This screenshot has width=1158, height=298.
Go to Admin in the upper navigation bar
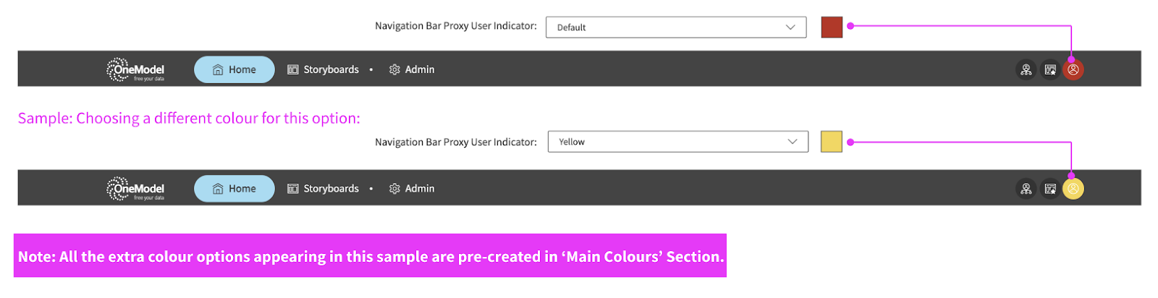tap(412, 69)
